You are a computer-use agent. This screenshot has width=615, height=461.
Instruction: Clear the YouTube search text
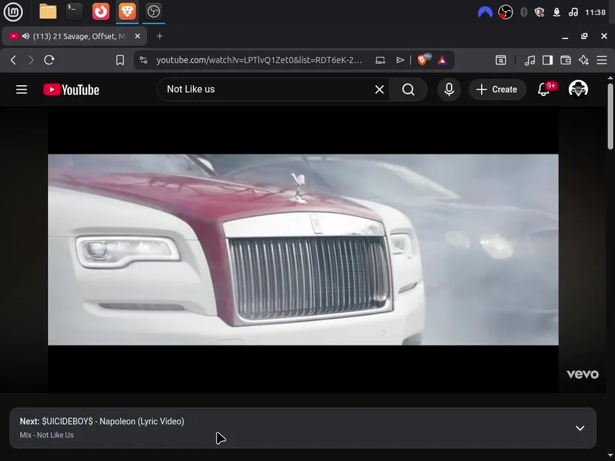coord(379,90)
